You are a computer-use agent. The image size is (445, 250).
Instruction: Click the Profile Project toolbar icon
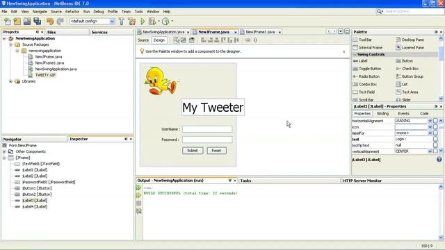click(x=165, y=22)
